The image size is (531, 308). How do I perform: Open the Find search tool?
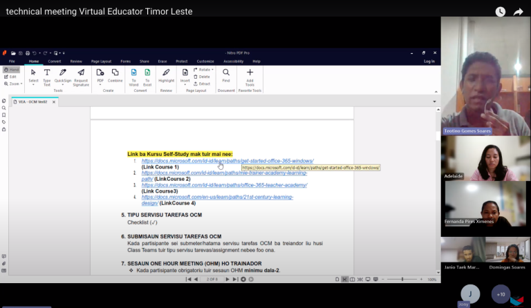coord(226,76)
